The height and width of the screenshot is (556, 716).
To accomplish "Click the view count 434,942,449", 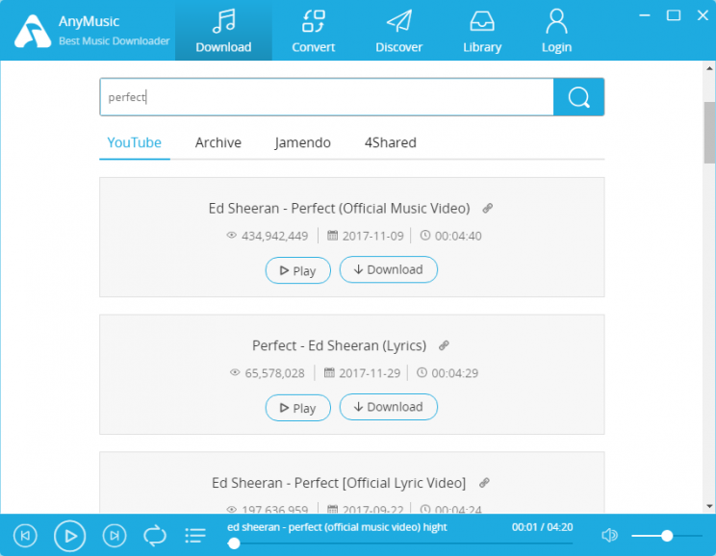I will point(275,236).
